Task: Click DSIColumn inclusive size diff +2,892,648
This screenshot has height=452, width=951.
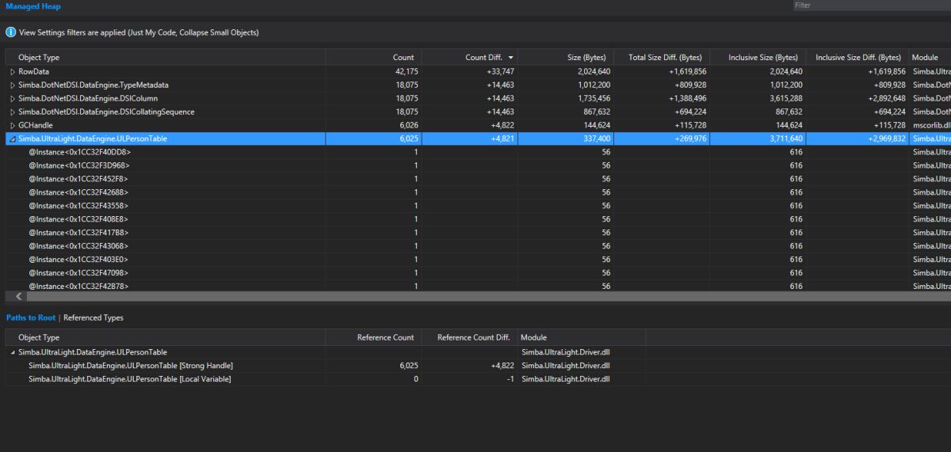Action: [x=886, y=99]
